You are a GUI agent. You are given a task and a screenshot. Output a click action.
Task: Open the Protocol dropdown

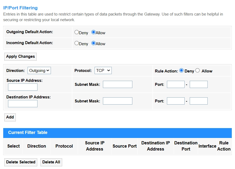pyautogui.click(x=103, y=71)
